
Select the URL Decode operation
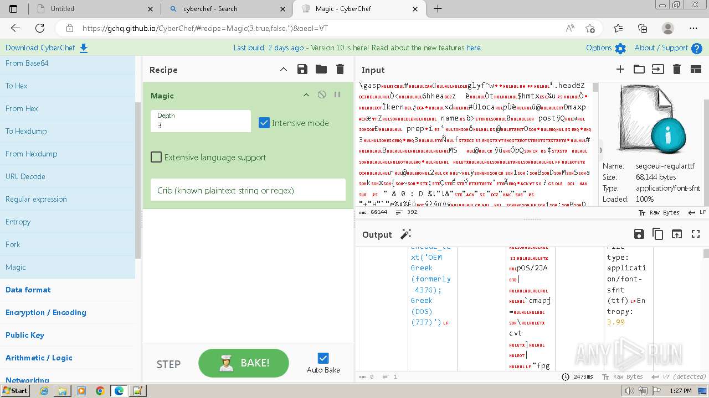(68, 176)
